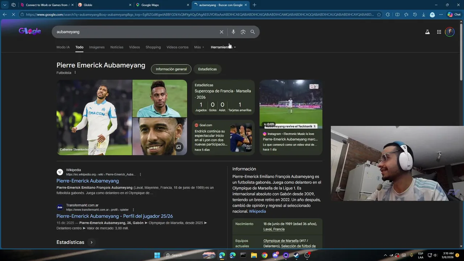Bookmark this page with star icon
The width and height of the screenshot is (464, 261).
379,14
